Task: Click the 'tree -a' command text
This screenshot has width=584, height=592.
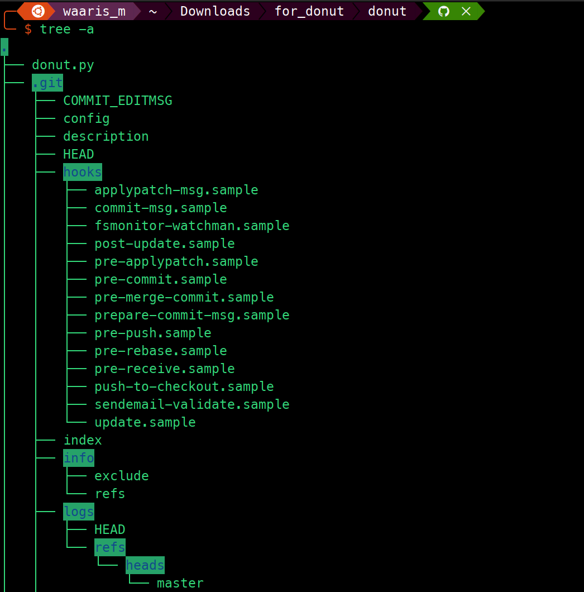Action: 67,29
